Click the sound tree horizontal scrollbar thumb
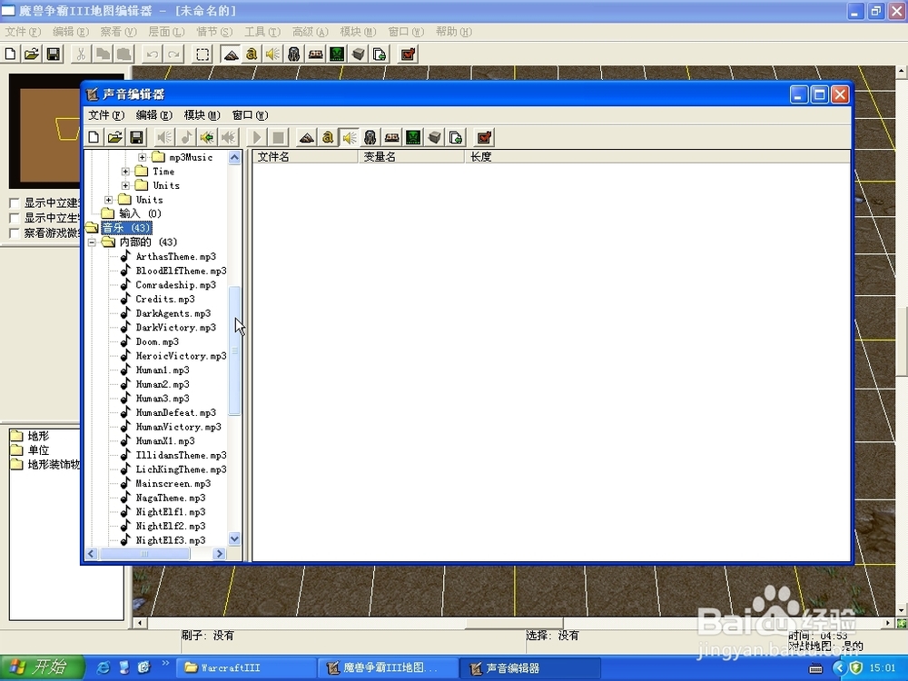The image size is (908, 681). point(144,554)
